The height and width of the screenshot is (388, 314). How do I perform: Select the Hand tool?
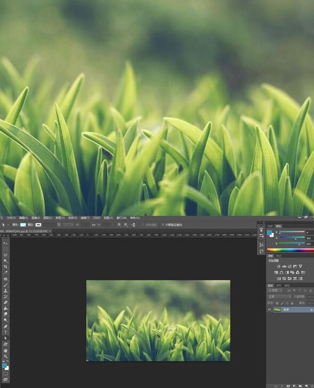point(5,350)
